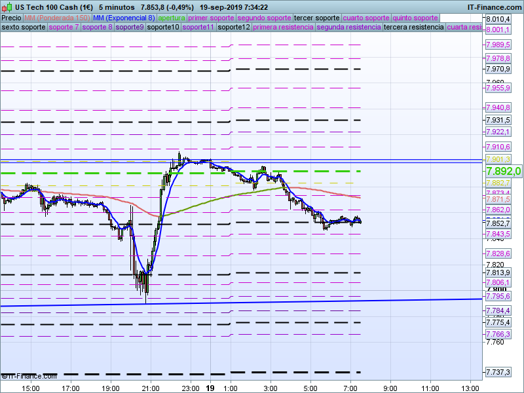Select the Precio legend label
Screen dimensions: 524x393
[11, 18]
